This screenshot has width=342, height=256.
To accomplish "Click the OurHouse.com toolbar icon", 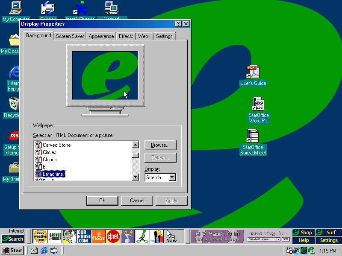I will (84, 236).
